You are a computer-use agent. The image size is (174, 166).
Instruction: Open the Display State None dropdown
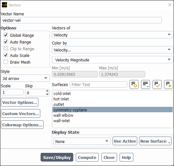(82, 141)
